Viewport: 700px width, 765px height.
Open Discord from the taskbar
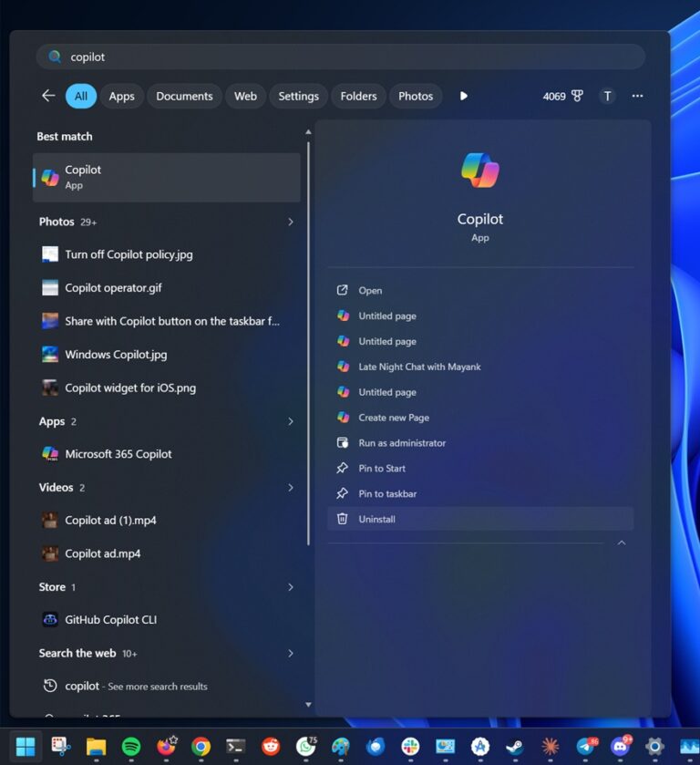(x=620, y=747)
